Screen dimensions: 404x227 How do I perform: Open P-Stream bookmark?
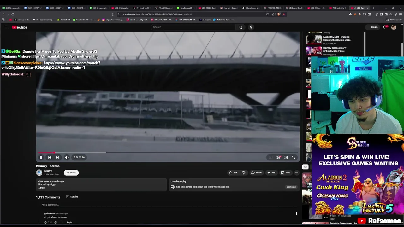point(205,20)
